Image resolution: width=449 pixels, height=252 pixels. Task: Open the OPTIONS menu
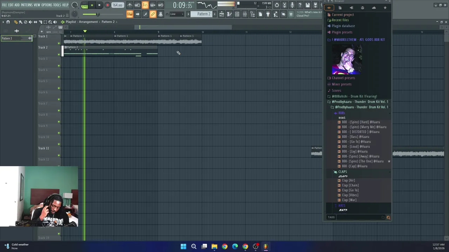coord(47,5)
